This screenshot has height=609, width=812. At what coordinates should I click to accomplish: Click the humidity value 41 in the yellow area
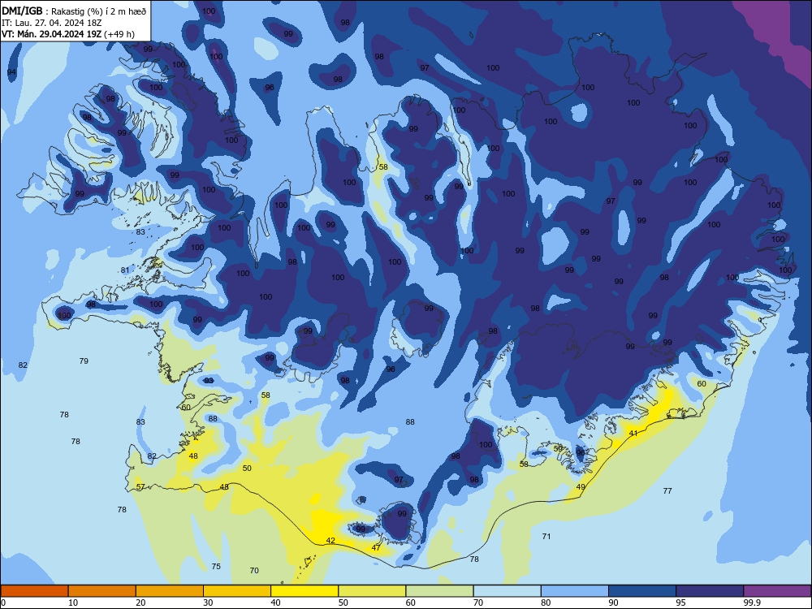pos(633,434)
